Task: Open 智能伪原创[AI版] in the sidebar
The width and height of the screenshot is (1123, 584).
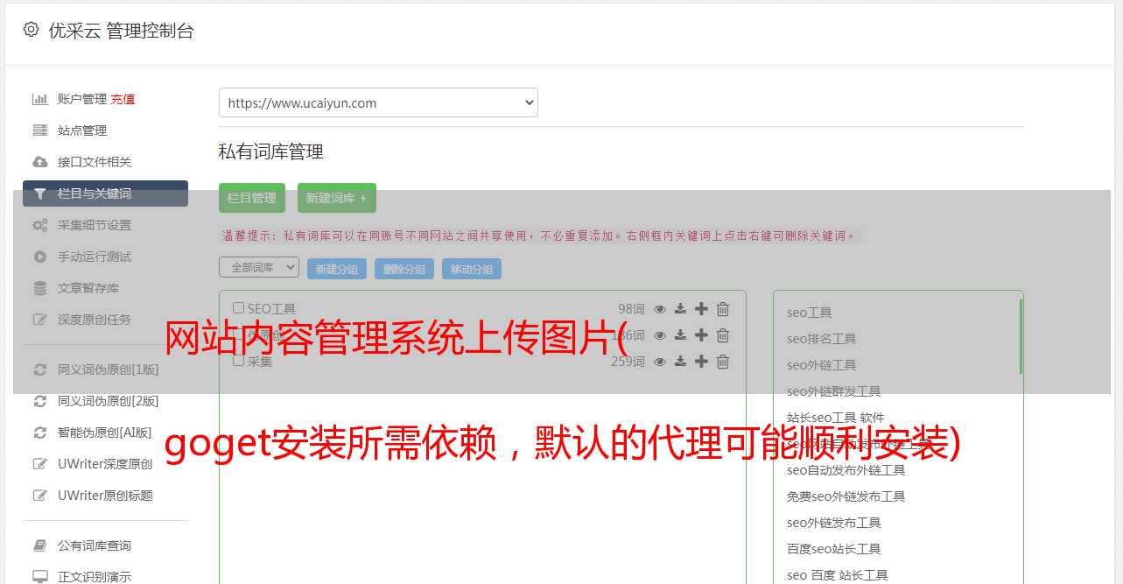Action: tap(104, 433)
